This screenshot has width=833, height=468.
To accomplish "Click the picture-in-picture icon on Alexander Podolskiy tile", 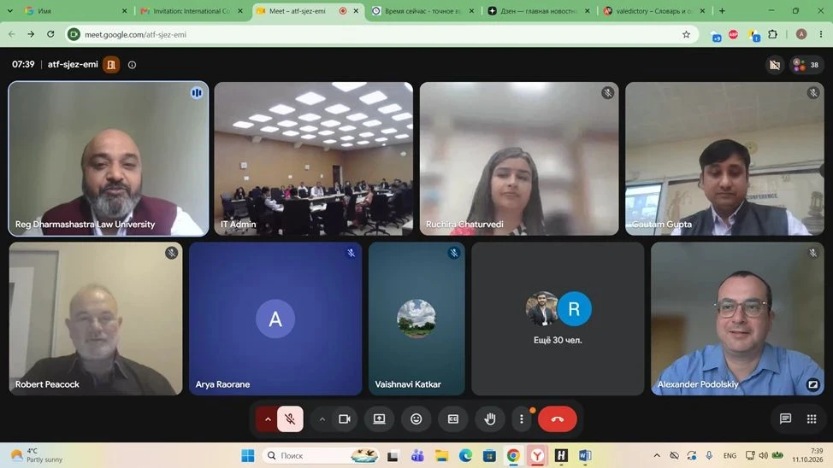I will pyautogui.click(x=812, y=384).
